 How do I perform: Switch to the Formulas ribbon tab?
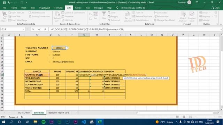click(59, 8)
